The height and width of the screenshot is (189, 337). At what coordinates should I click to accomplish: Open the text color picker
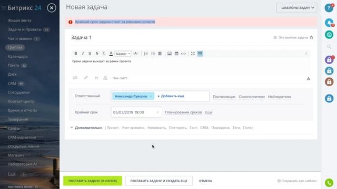[x=111, y=54]
